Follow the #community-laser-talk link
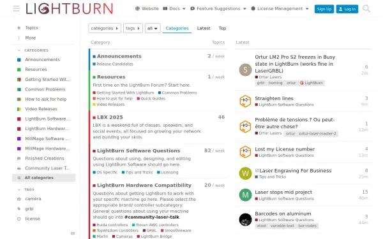This screenshot has height=239, width=383. point(152,217)
